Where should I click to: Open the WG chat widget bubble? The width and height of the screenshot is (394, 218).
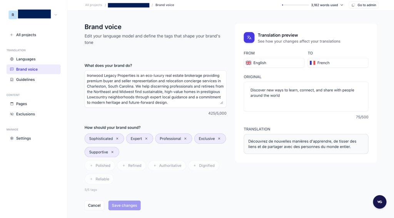click(379, 202)
